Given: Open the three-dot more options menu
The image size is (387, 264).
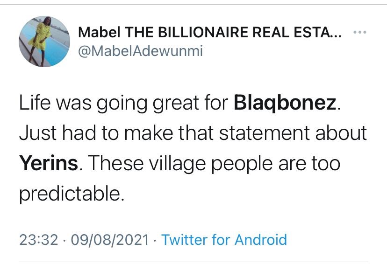Looking at the screenshot, I should (x=360, y=33).
